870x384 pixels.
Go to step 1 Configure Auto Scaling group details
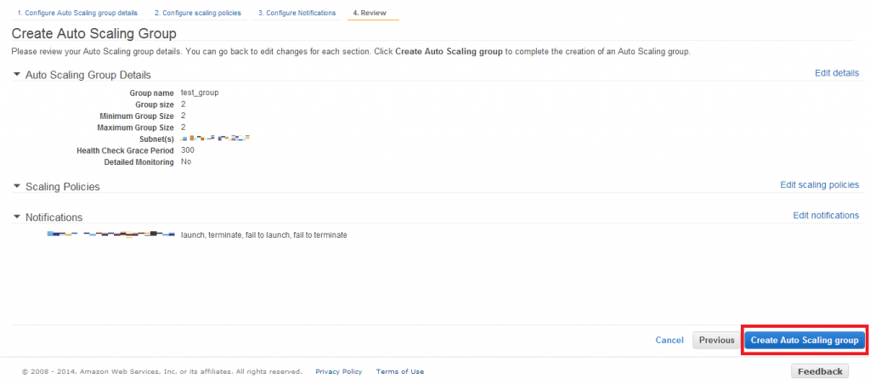pyautogui.click(x=77, y=13)
